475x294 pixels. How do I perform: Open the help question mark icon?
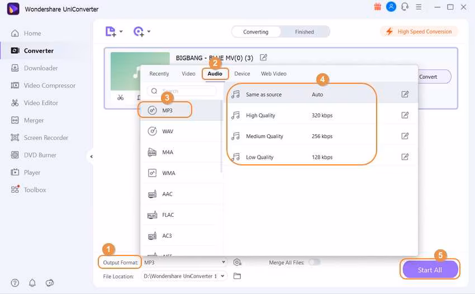click(x=15, y=283)
